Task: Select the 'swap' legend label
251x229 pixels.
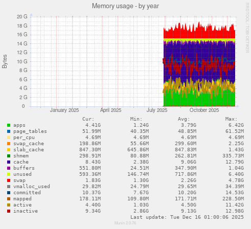Action: pos(19,180)
